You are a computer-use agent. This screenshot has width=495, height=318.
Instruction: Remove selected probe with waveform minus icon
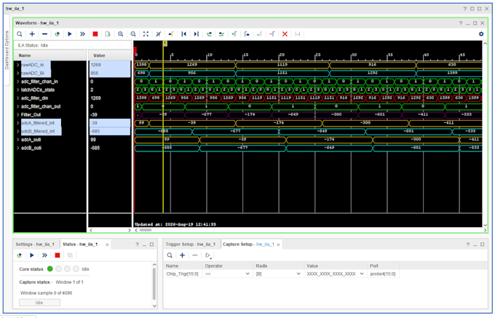click(45, 34)
